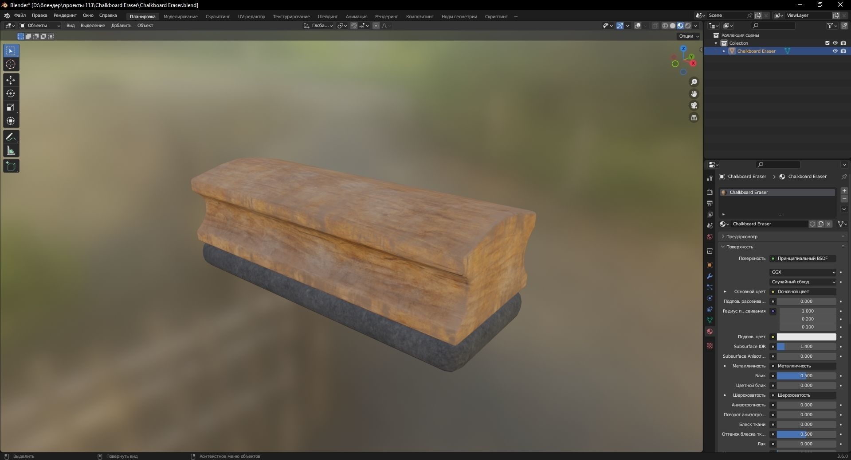
Task: Select the Scale tool
Action: [x=11, y=108]
